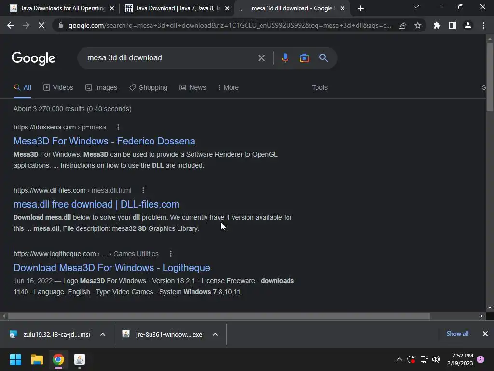Open File Explorer from taskbar
Image resolution: width=494 pixels, height=371 pixels.
pos(37,359)
